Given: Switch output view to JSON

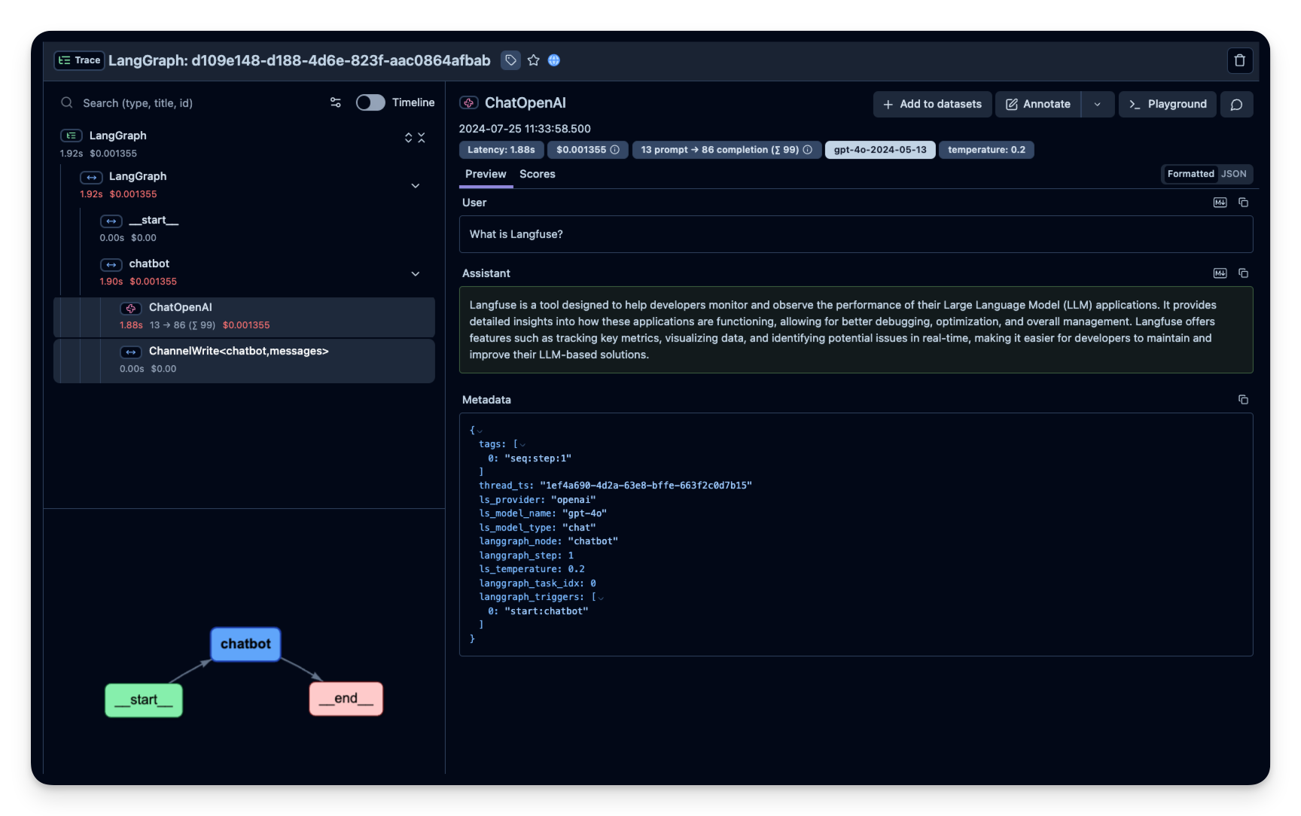Looking at the screenshot, I should click(1233, 174).
